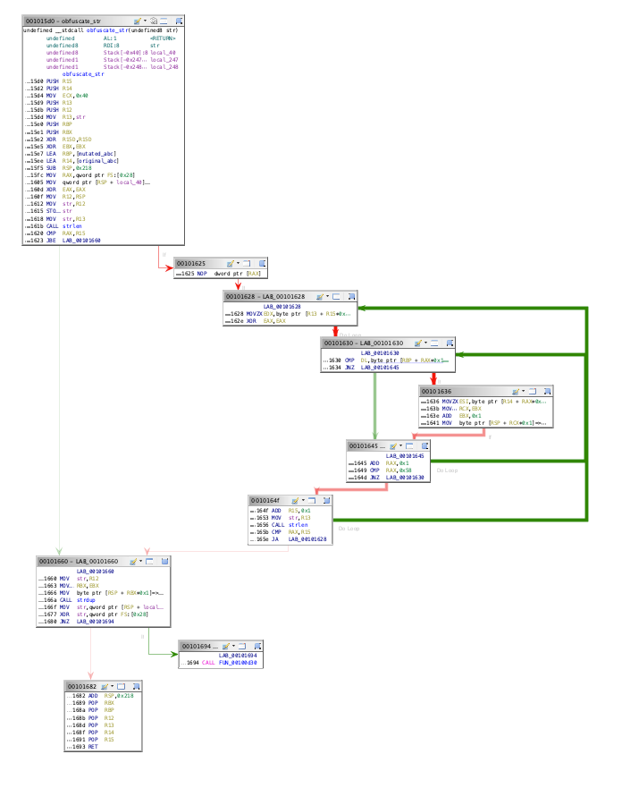
Task: Set background color on block LAB_00101660
Action: point(133,562)
